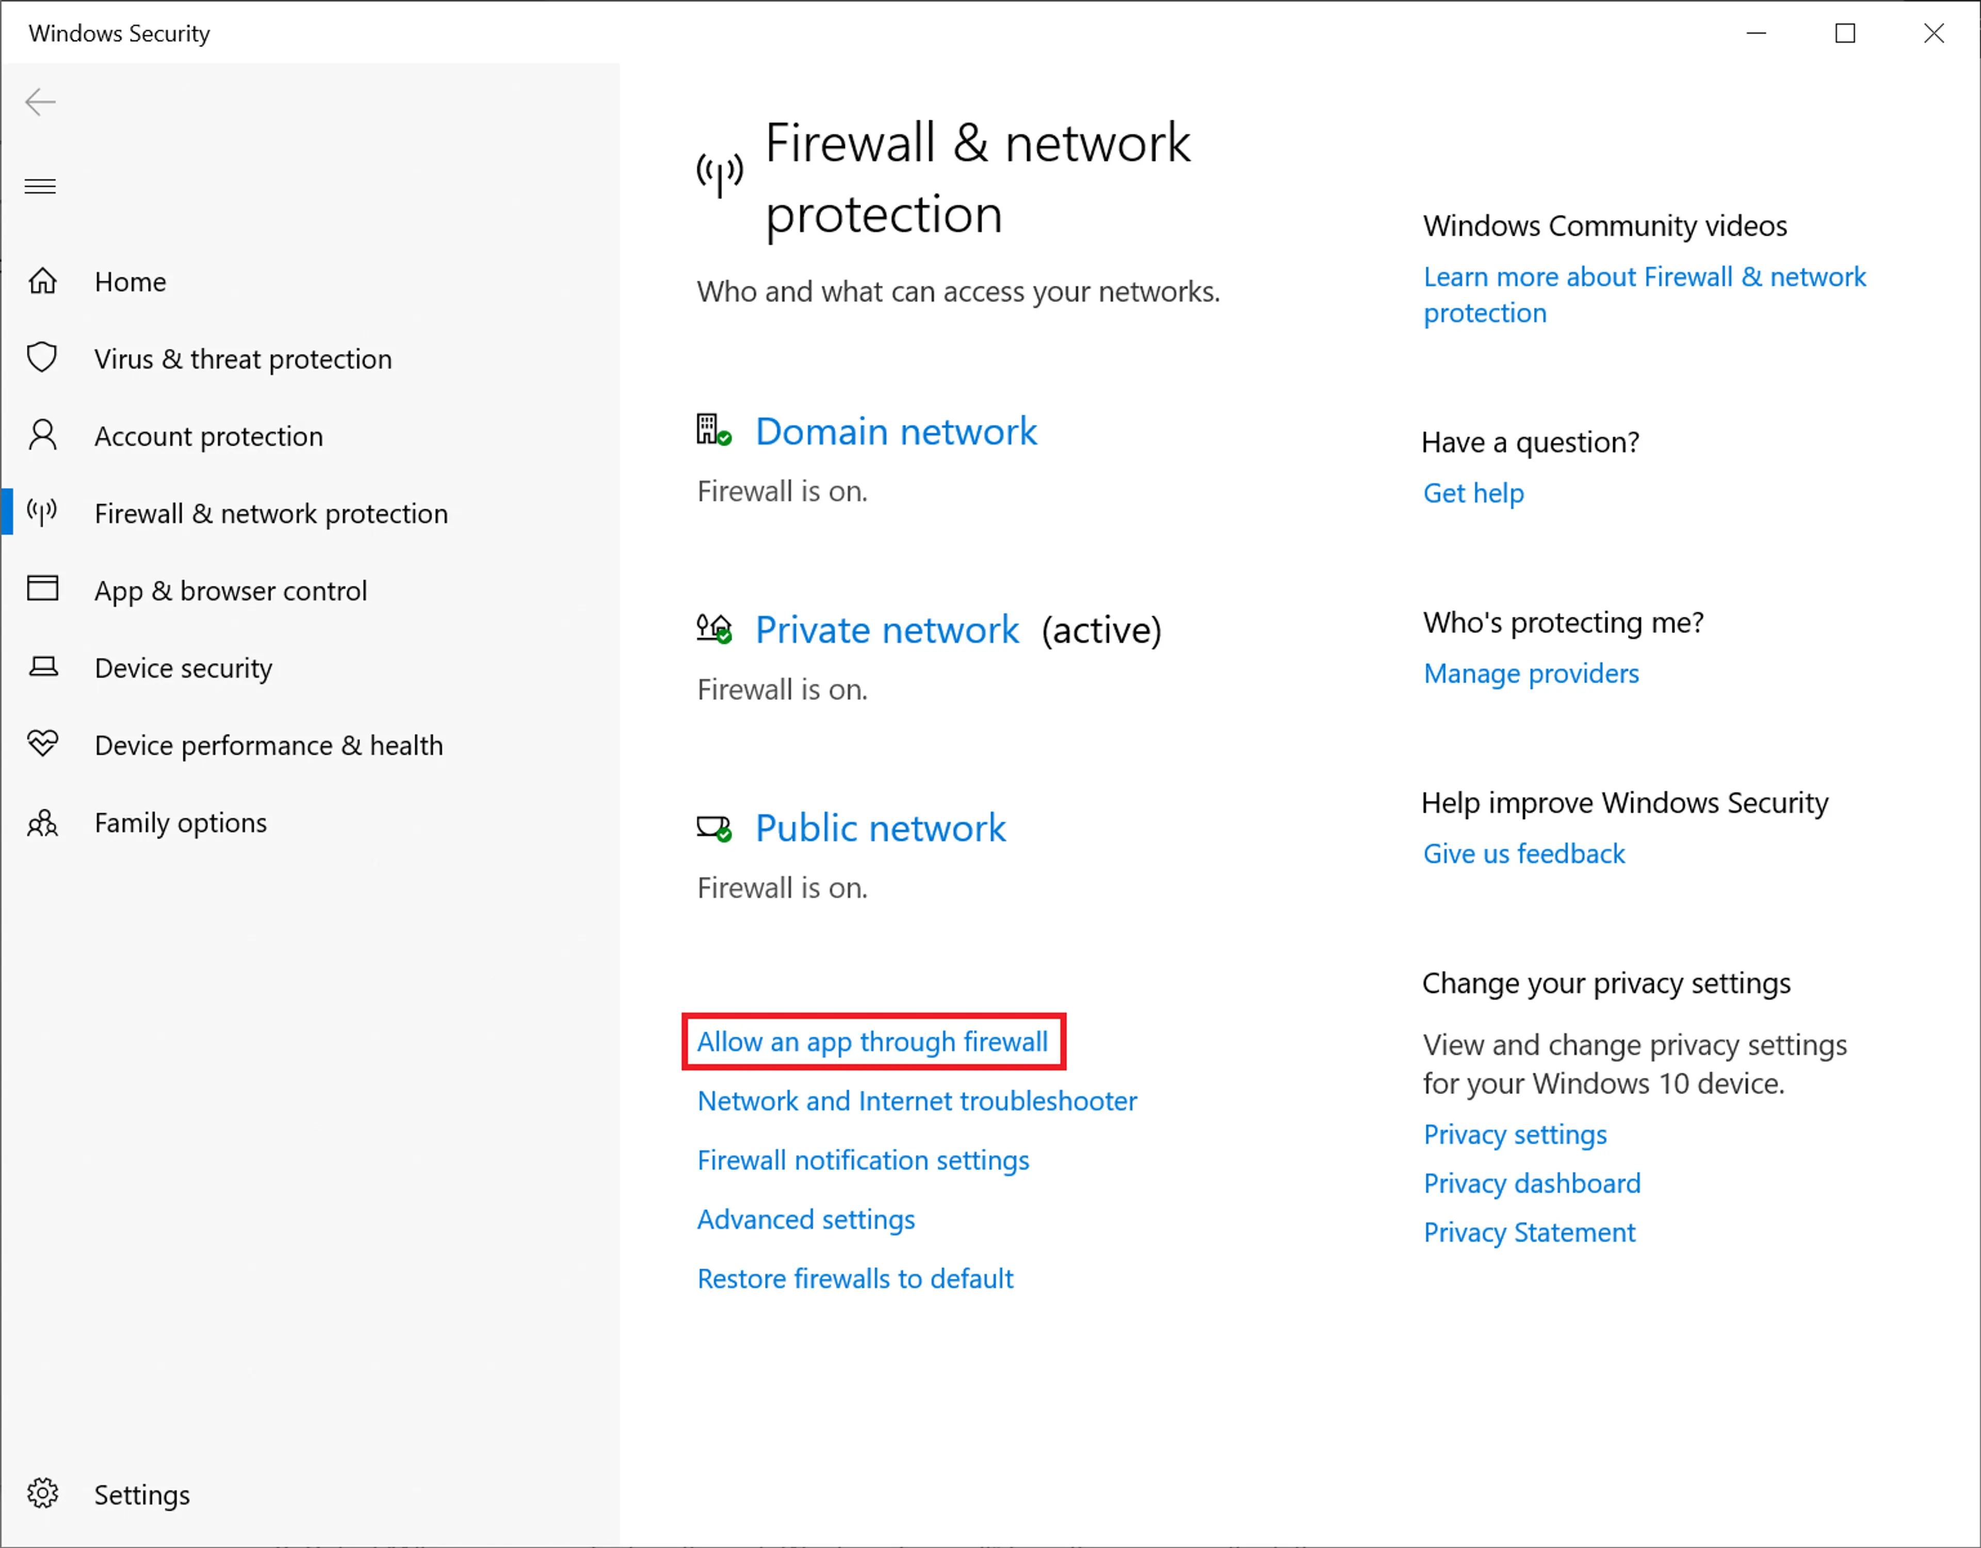The width and height of the screenshot is (1981, 1548).
Task: Open Settings via the gear icon
Action: click(x=43, y=1494)
